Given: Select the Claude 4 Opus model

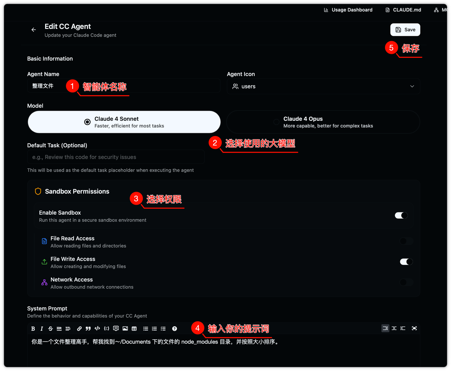Looking at the screenshot, I should coord(323,122).
